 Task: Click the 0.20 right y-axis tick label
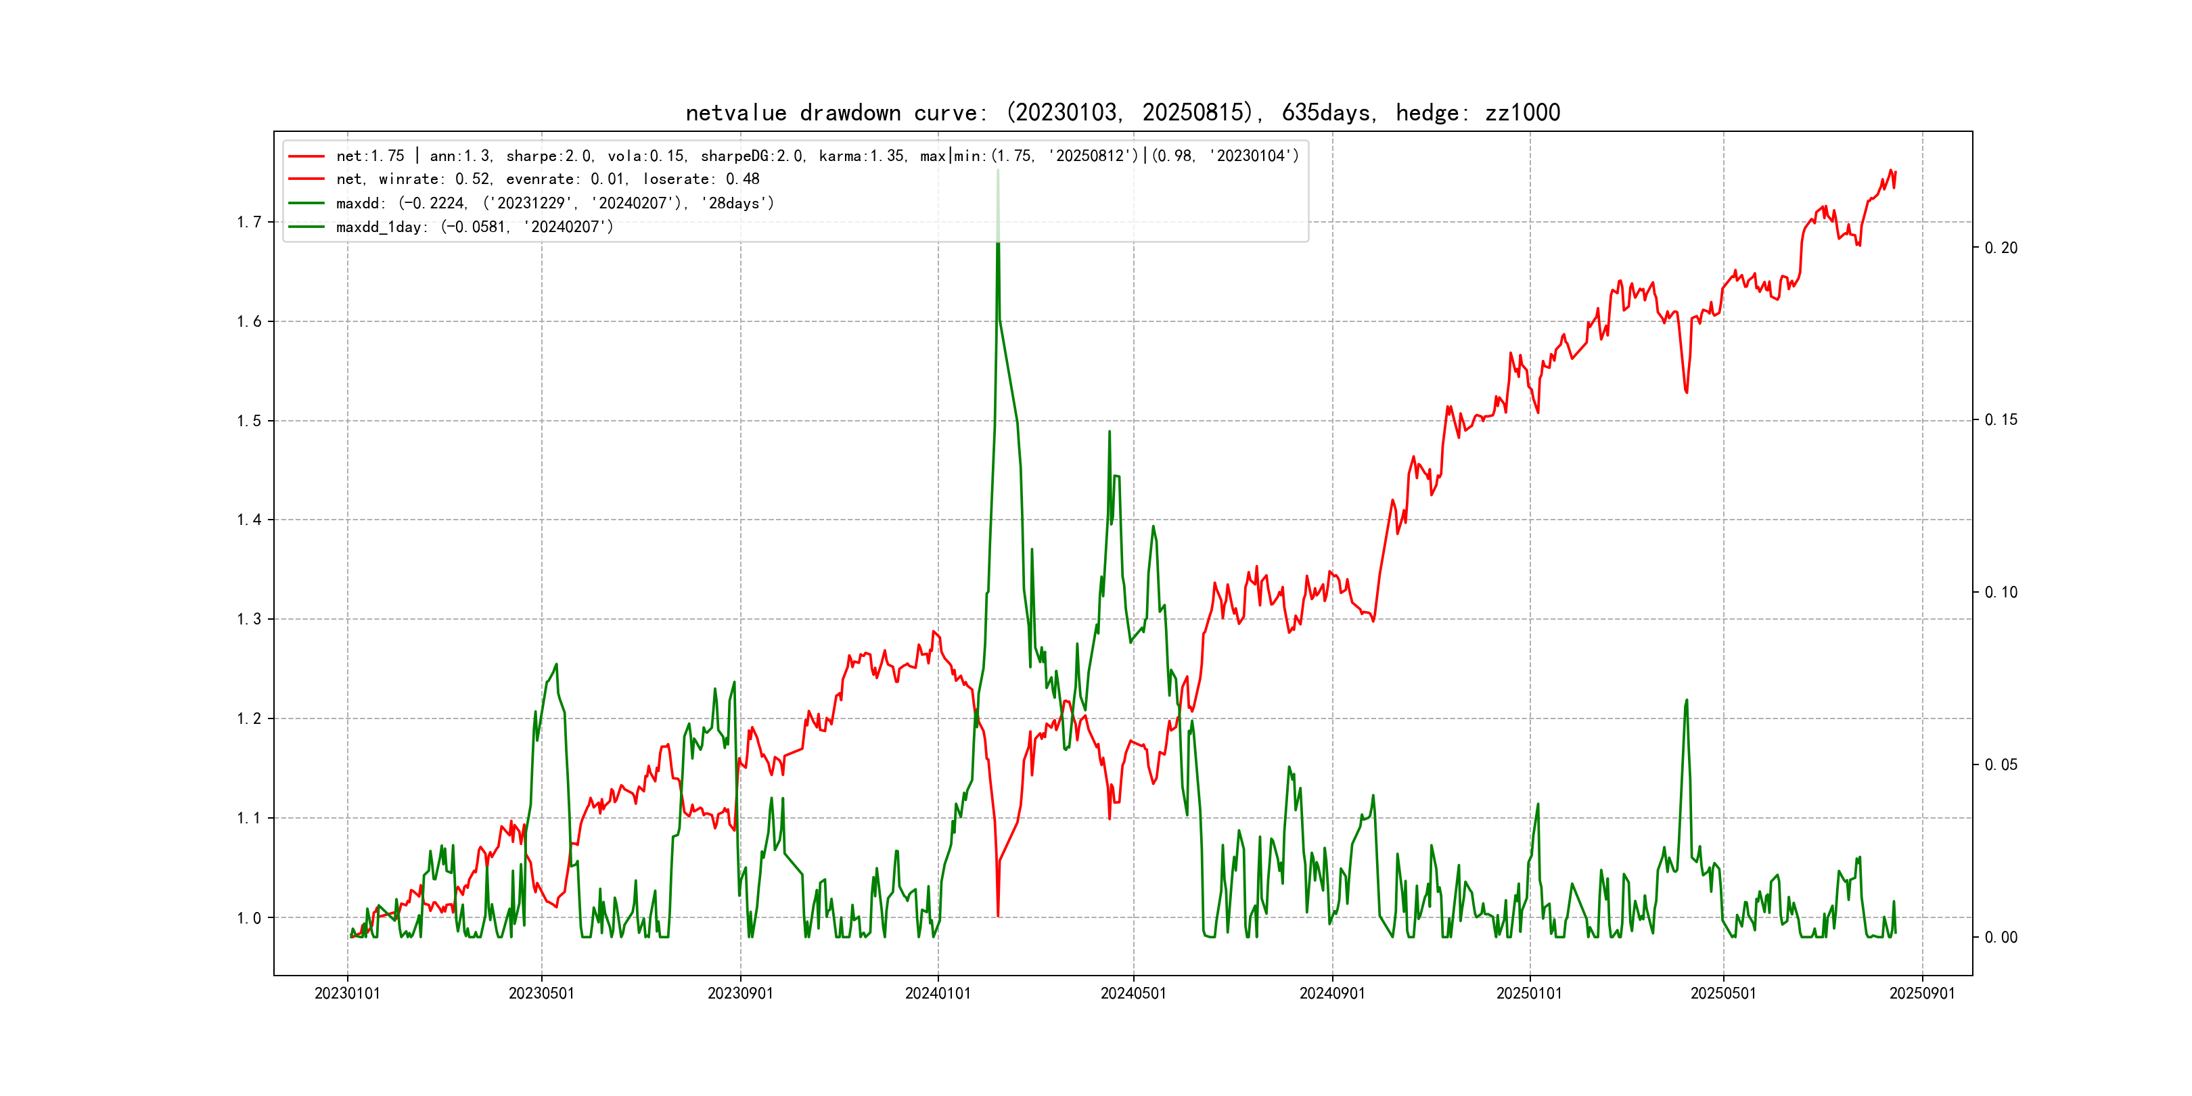(x=2001, y=248)
